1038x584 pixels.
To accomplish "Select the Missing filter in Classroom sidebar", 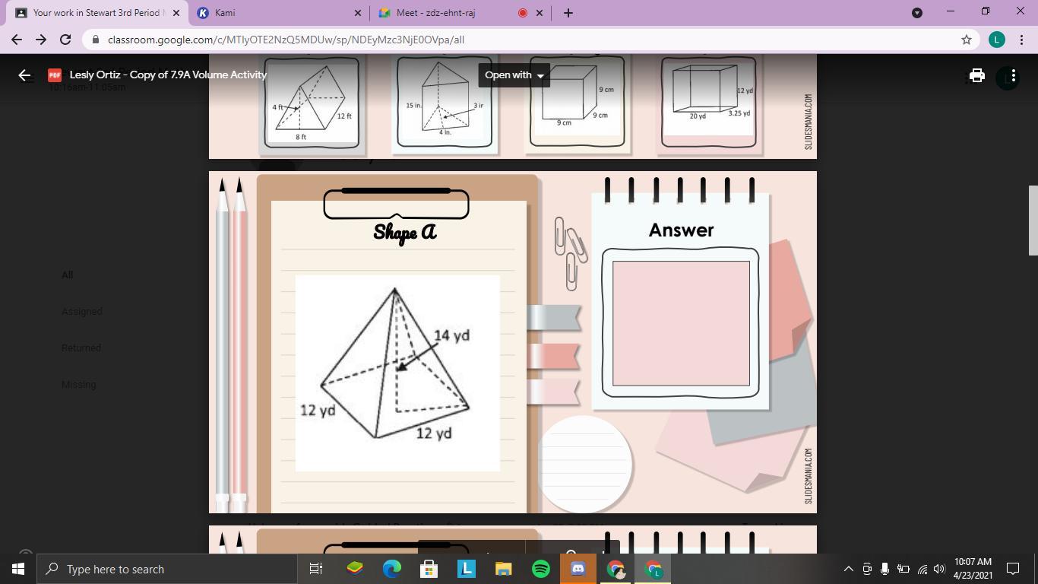I will [x=79, y=384].
